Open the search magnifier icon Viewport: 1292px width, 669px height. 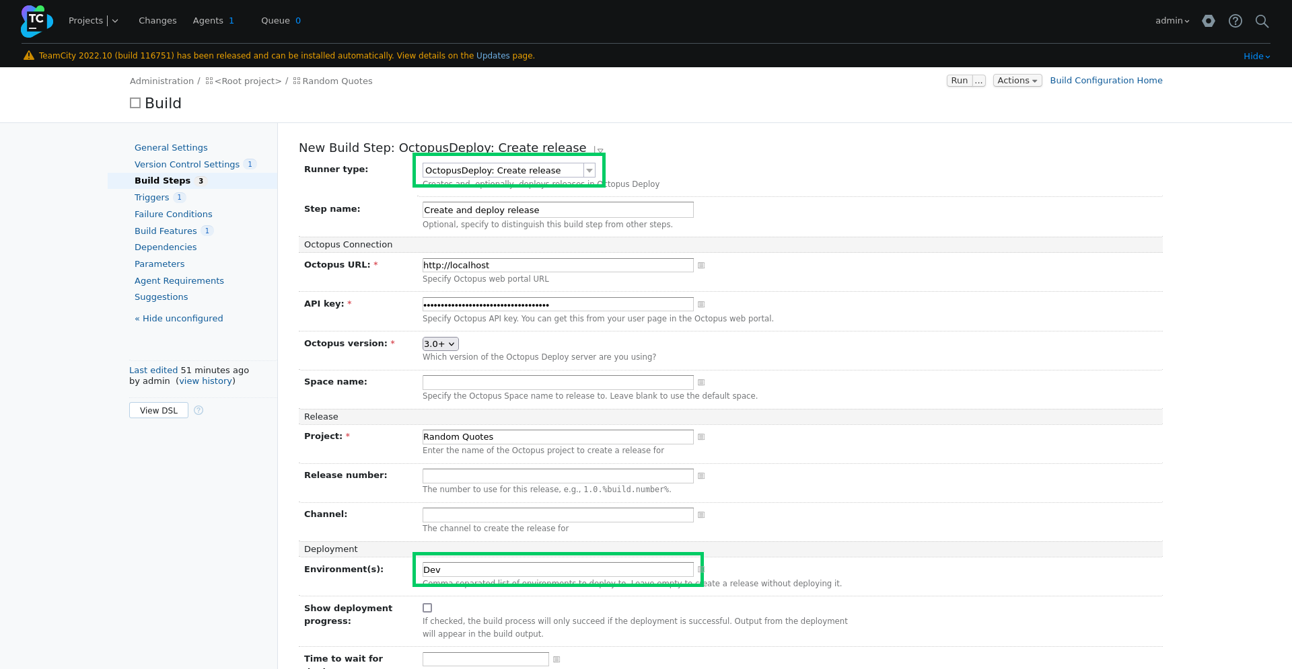1262,21
